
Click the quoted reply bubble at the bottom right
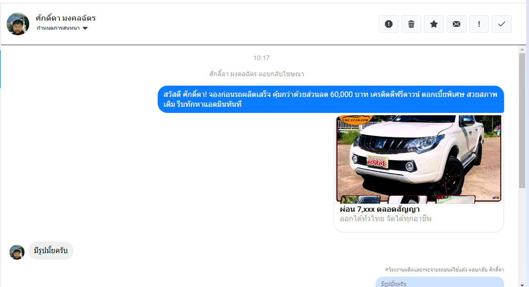tap(440, 282)
